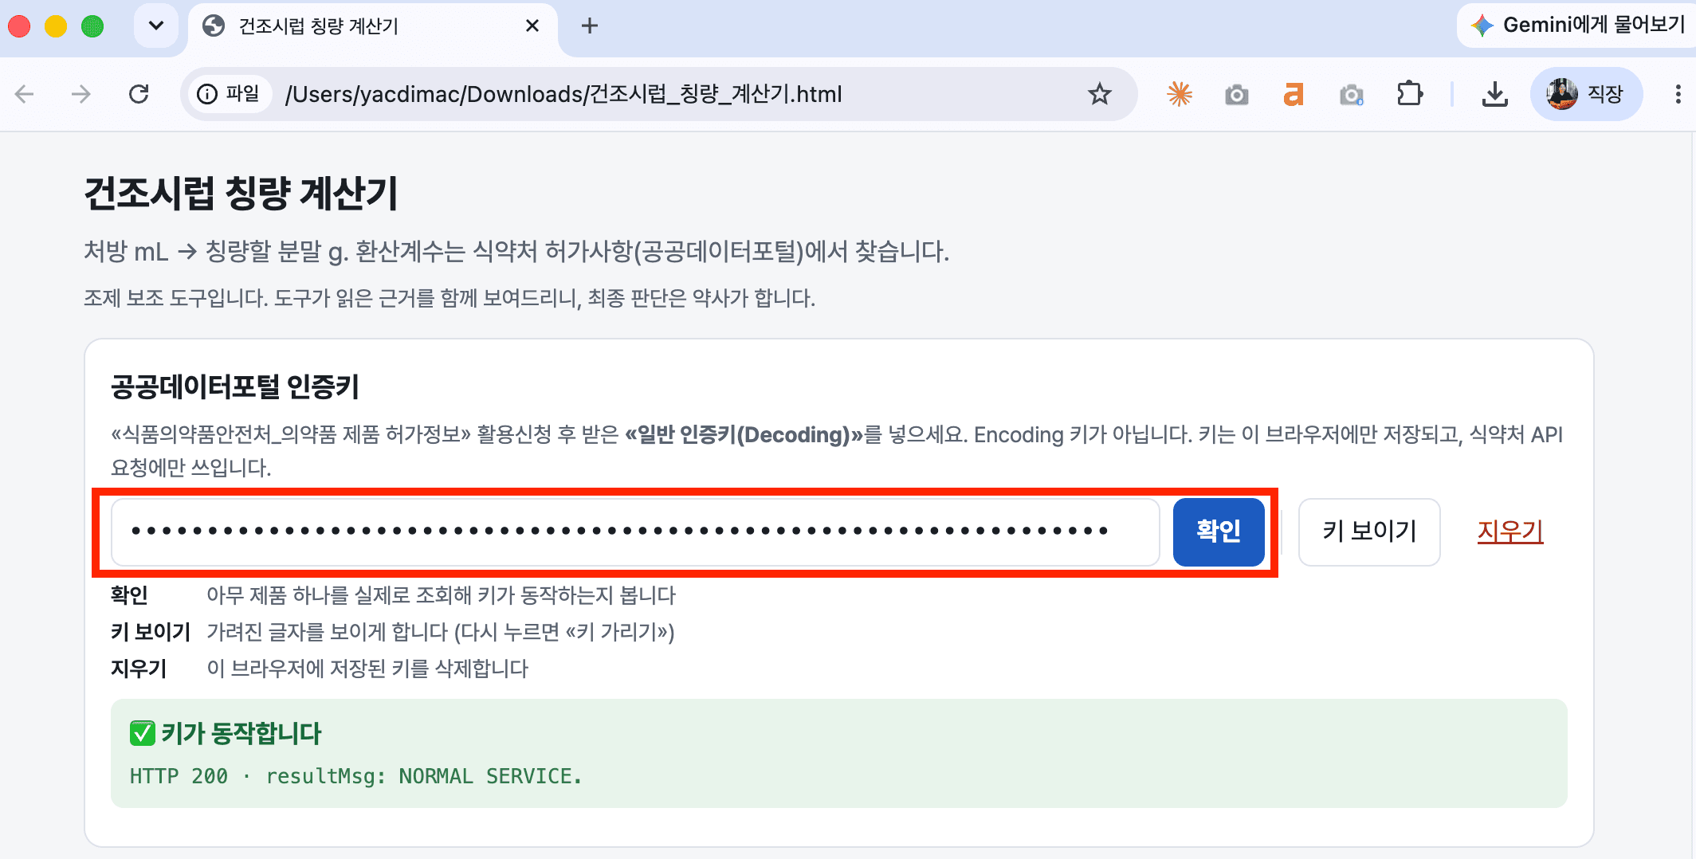
Task: Click the browser back arrow
Action: point(25,94)
